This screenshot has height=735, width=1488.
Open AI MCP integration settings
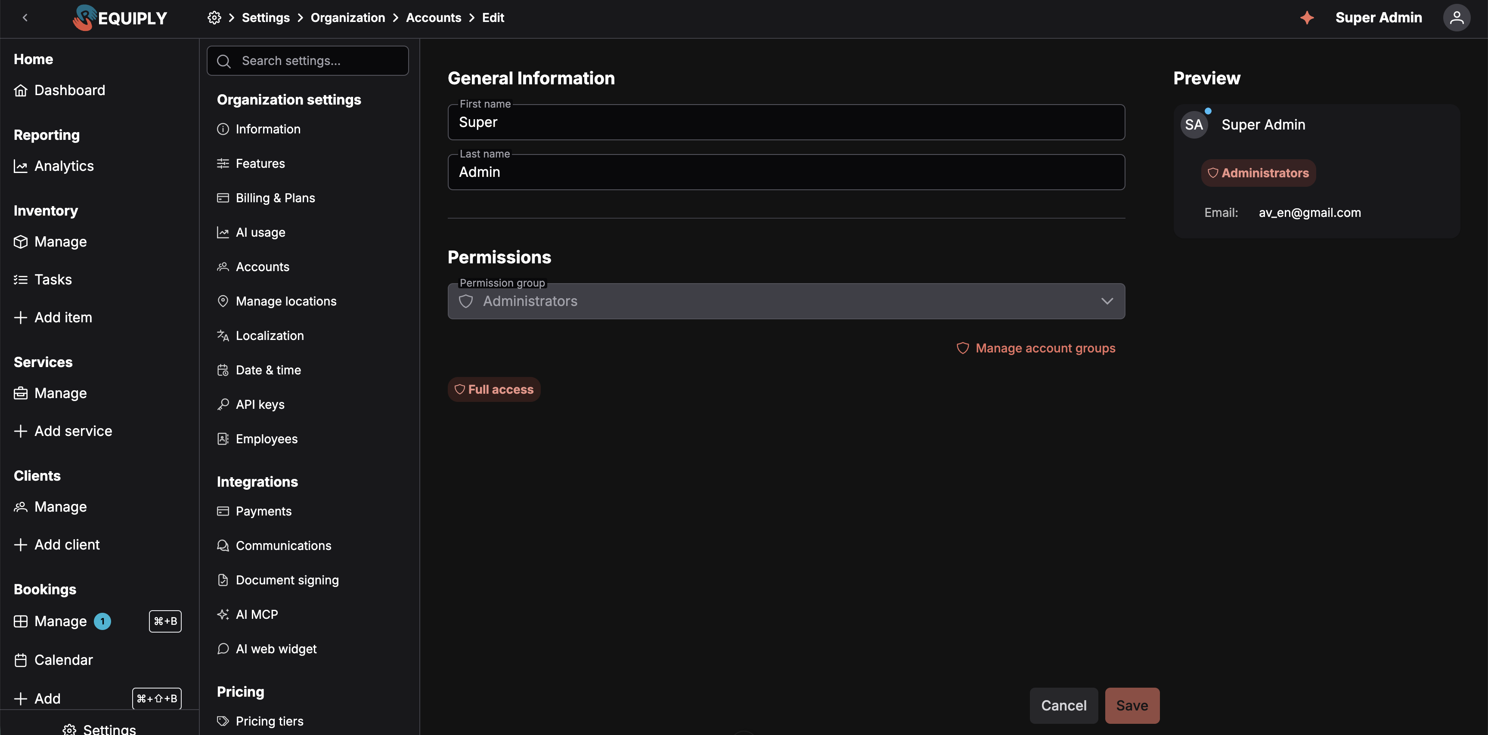pyautogui.click(x=247, y=615)
